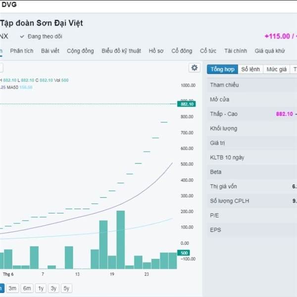Screen dimensions: 297x297
Task: Open the 'Phân tích' tab
Action: click(22, 51)
